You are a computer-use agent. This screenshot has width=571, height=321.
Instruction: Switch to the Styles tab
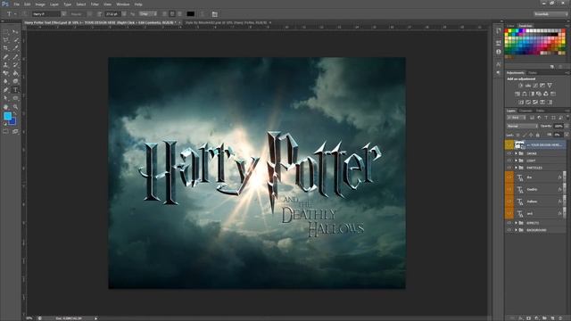pos(533,73)
